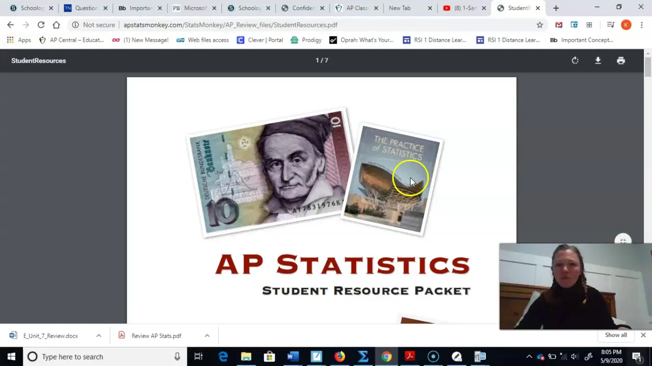Open the Prodigy bookmark
This screenshot has height=366, width=652.
coord(306,40)
